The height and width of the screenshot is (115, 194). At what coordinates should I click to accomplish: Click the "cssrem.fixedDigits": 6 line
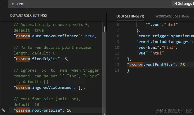coord(41,59)
